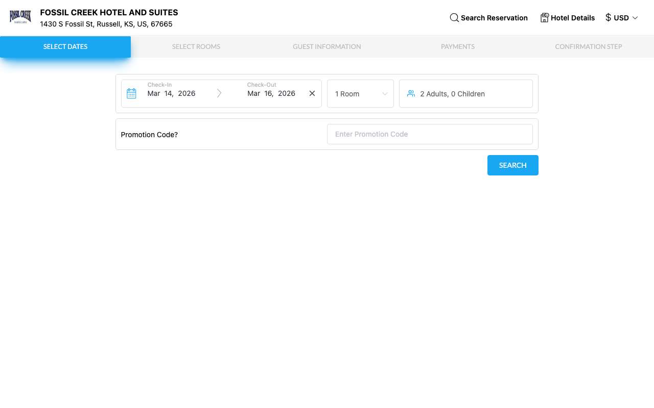Clear dates with the X icon
654x408 pixels.
coord(312,93)
